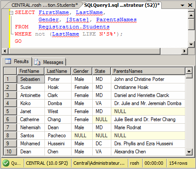The width and height of the screenshot is (196, 169).
Task: Click the cell 'Julie Best and Dr. Peter Chang'
Action: click(x=148, y=119)
